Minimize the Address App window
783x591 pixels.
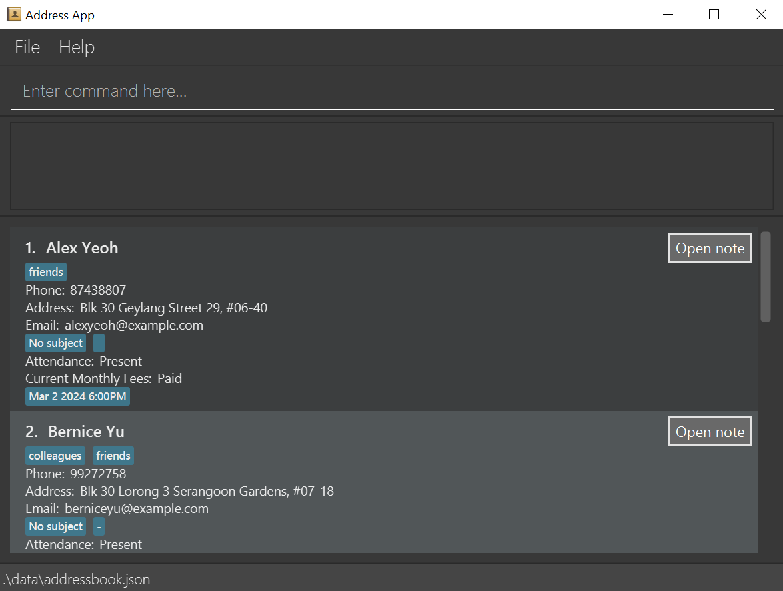coord(667,15)
